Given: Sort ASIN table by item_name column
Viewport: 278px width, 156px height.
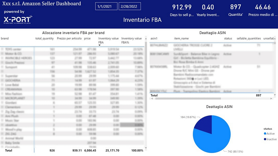Looking at the screenshot, I should pos(181,38).
